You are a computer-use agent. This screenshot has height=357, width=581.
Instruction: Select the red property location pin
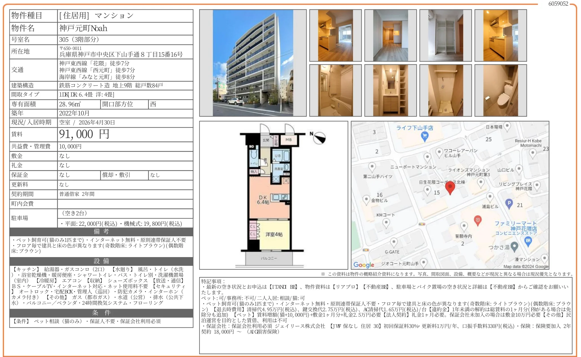point(450,188)
